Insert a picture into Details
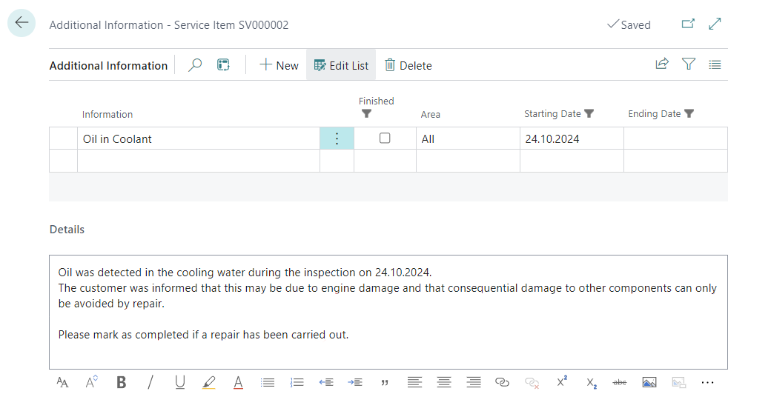This screenshot has width=771, height=394. point(649,382)
